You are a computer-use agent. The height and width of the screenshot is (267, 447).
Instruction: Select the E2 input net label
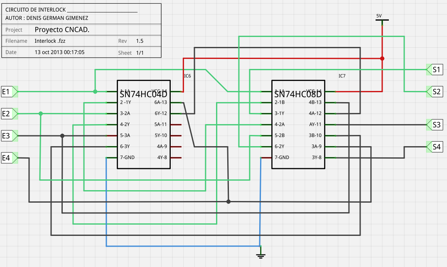[10, 114]
